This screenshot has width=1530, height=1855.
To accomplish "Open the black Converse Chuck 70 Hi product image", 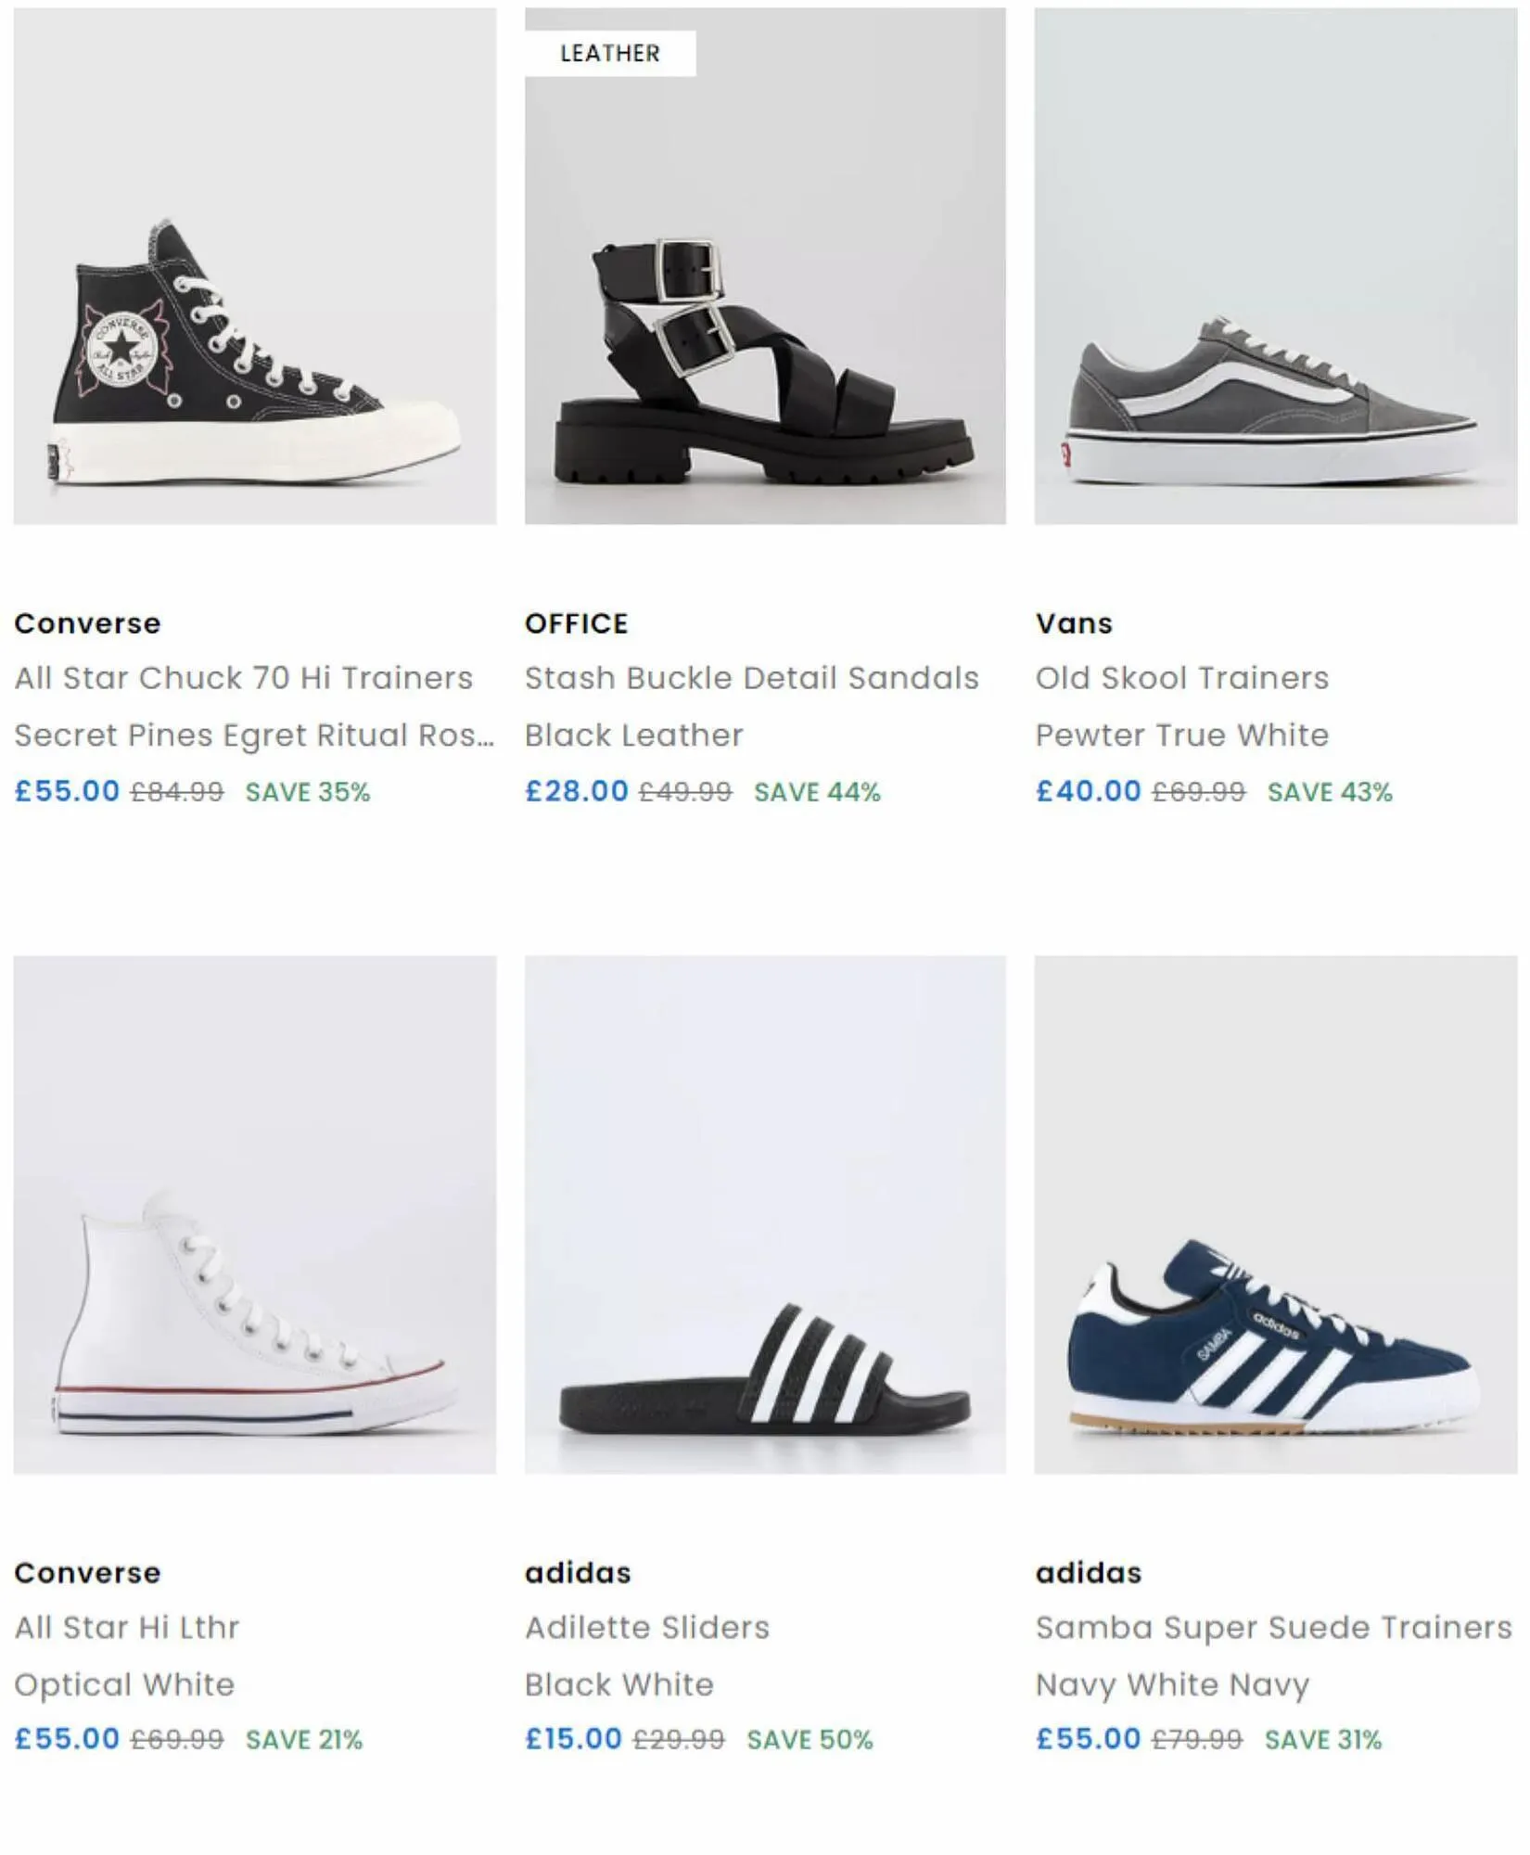I will point(254,352).
